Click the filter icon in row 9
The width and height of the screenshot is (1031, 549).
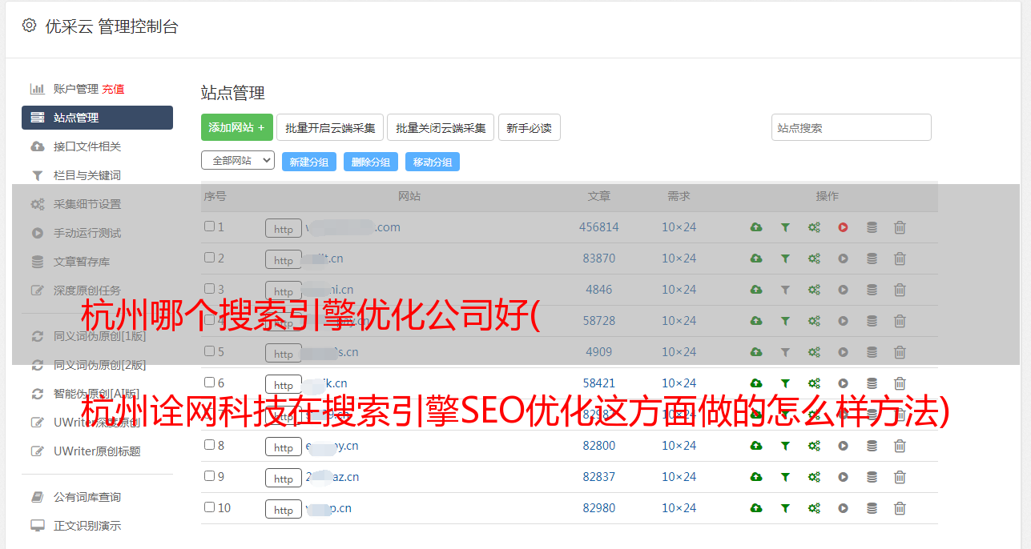[785, 477]
